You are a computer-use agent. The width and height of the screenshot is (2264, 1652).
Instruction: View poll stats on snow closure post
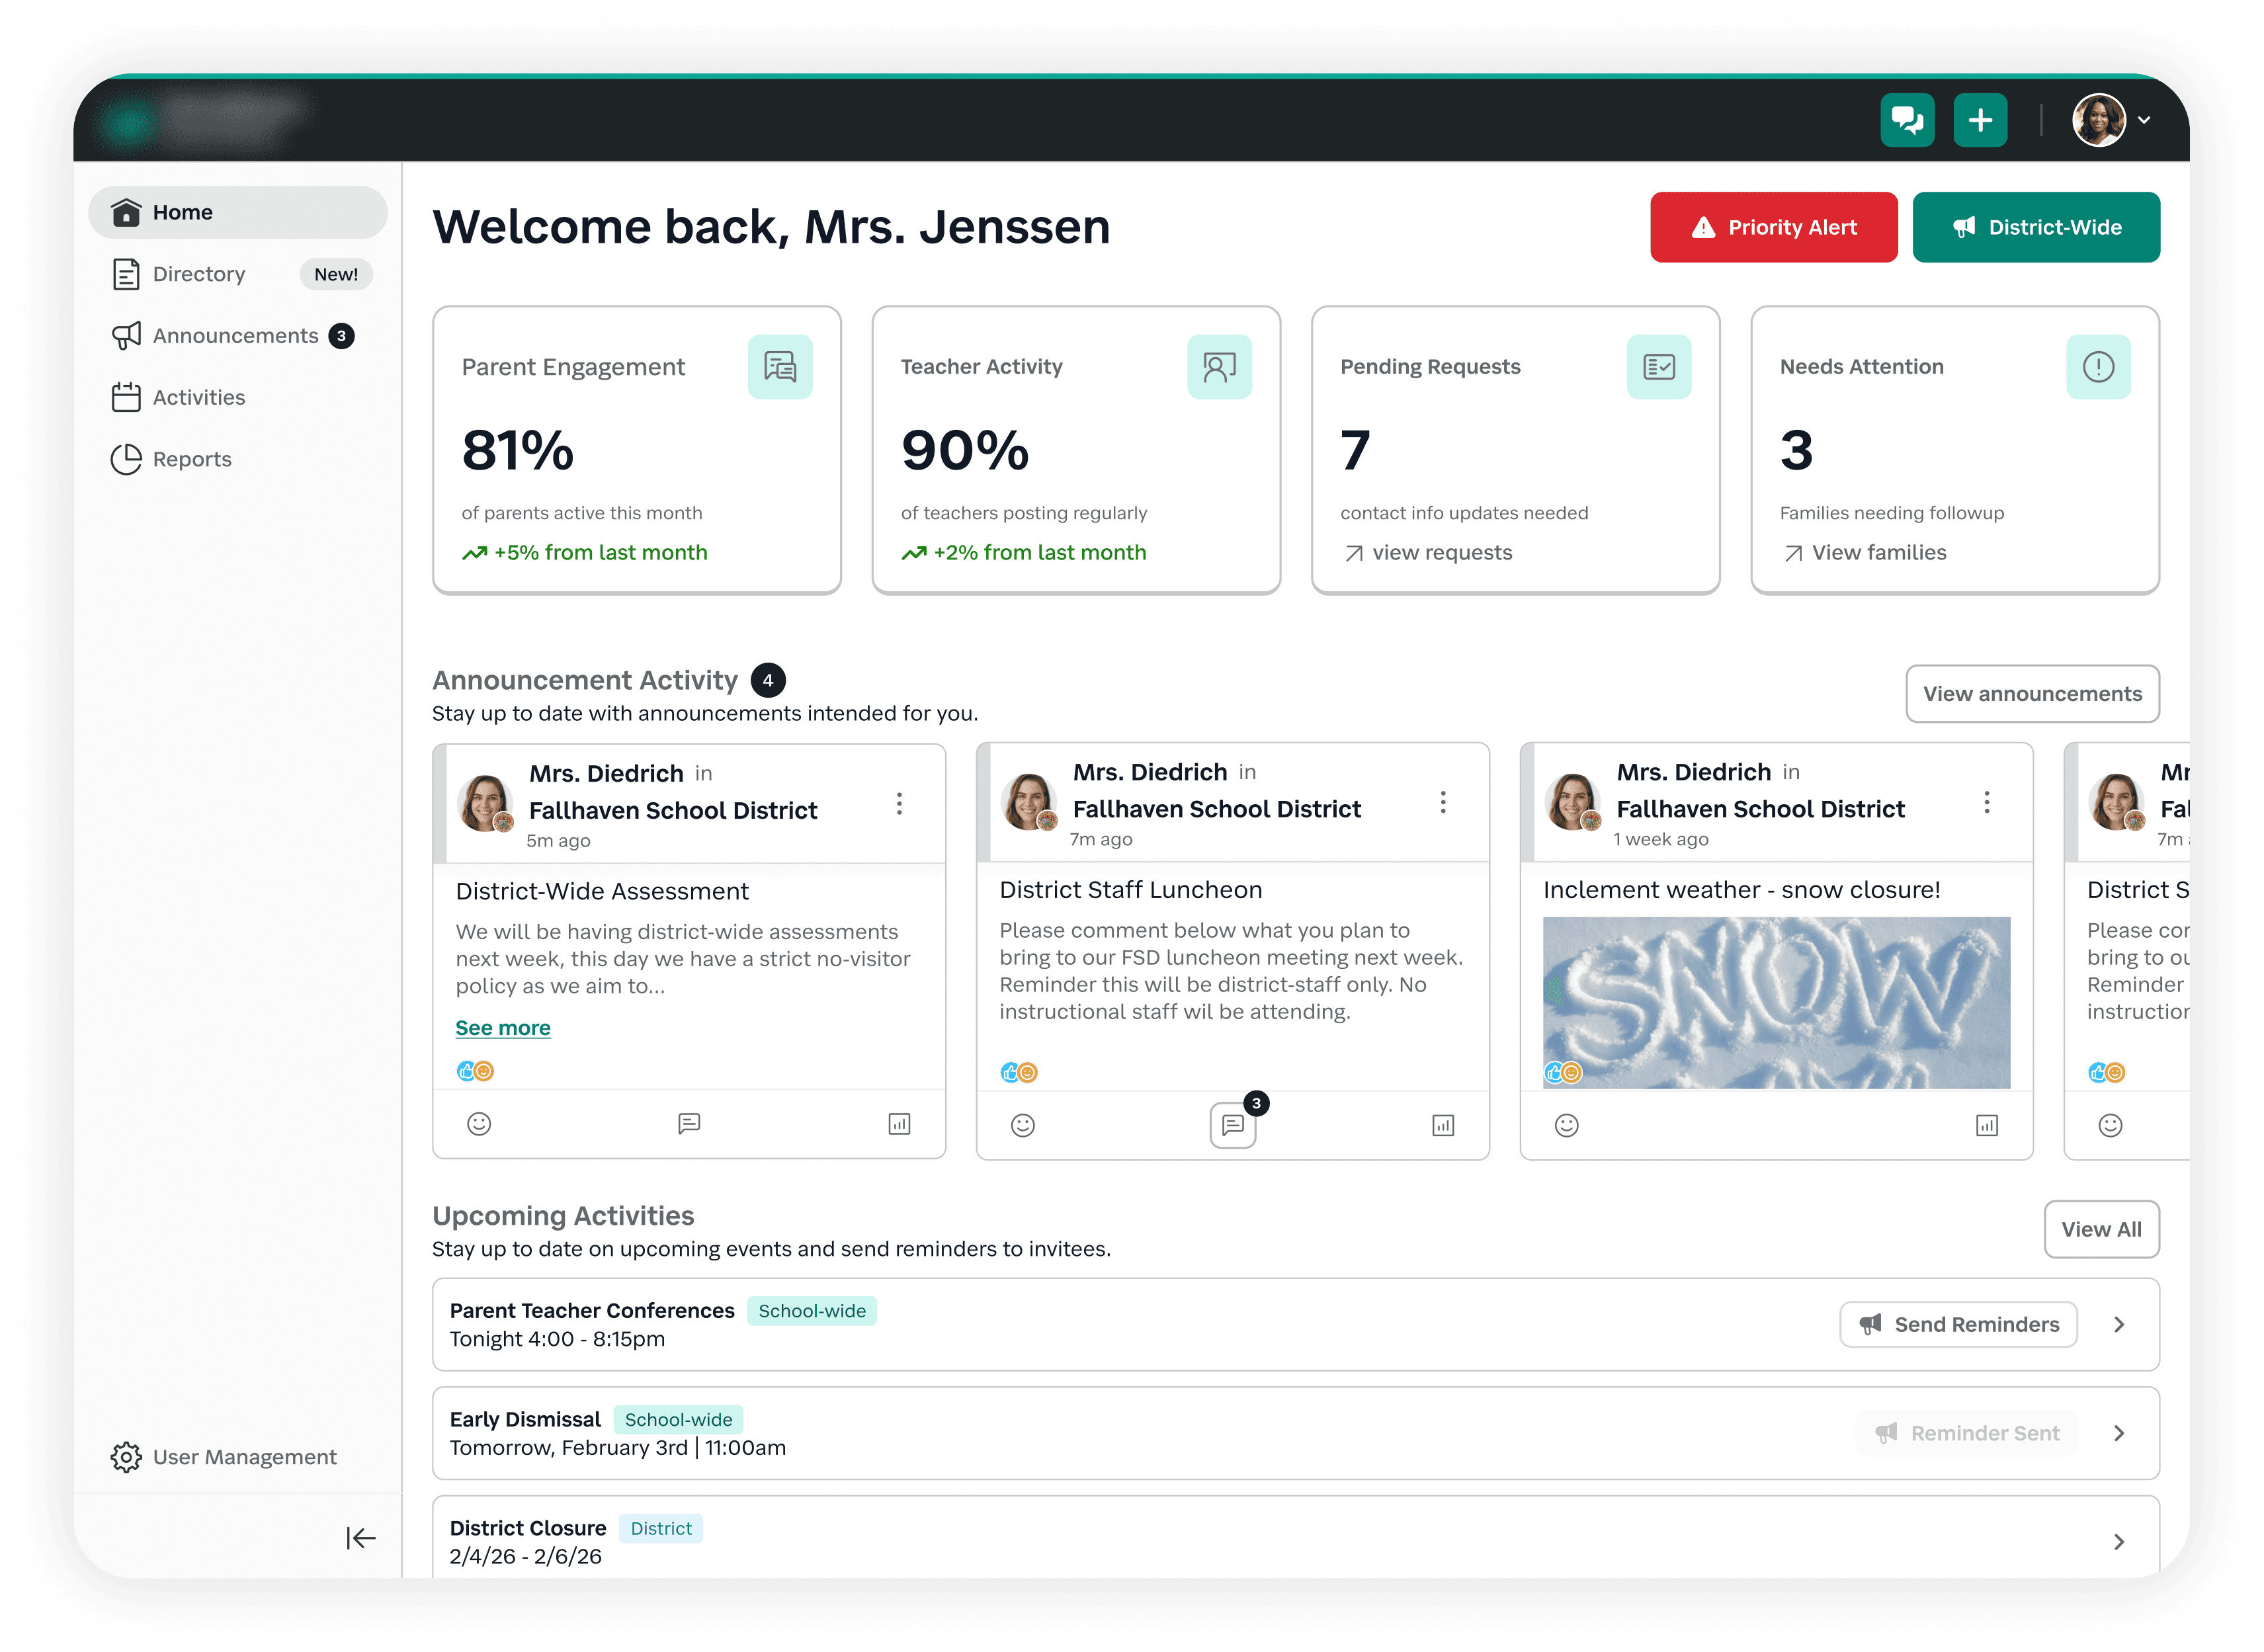[x=1986, y=1125]
